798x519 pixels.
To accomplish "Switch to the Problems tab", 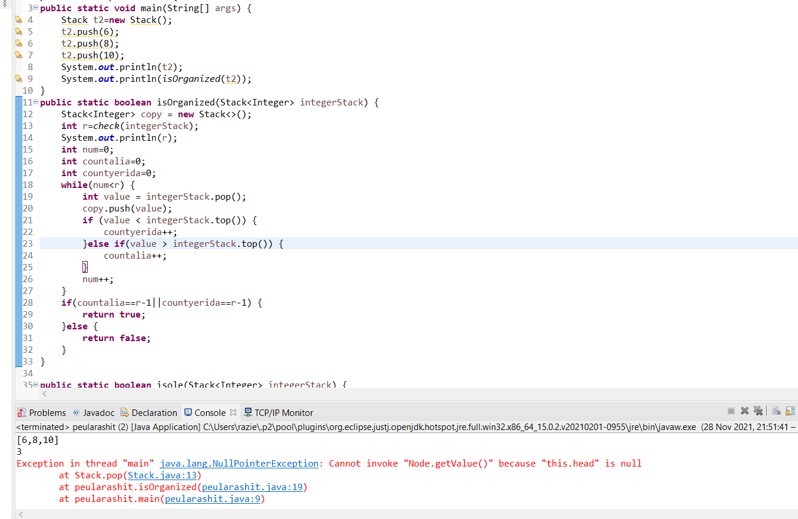I will click(42, 412).
